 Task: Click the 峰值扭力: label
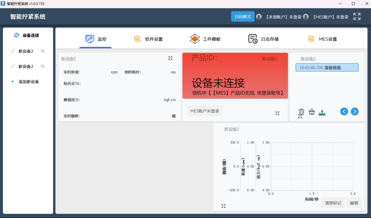point(72,100)
